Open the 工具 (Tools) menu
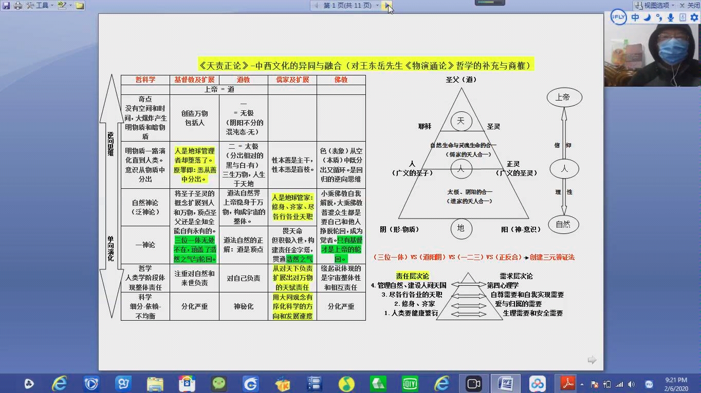701x393 pixels. click(39, 5)
